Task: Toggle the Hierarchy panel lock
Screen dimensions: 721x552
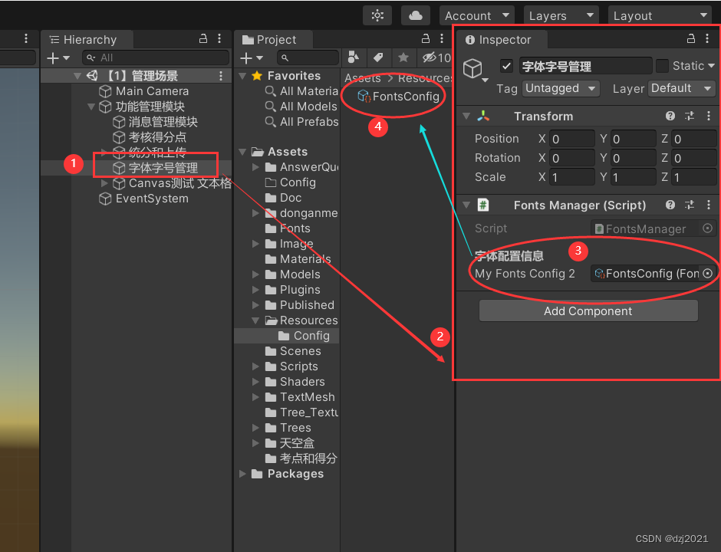Action: tap(202, 38)
